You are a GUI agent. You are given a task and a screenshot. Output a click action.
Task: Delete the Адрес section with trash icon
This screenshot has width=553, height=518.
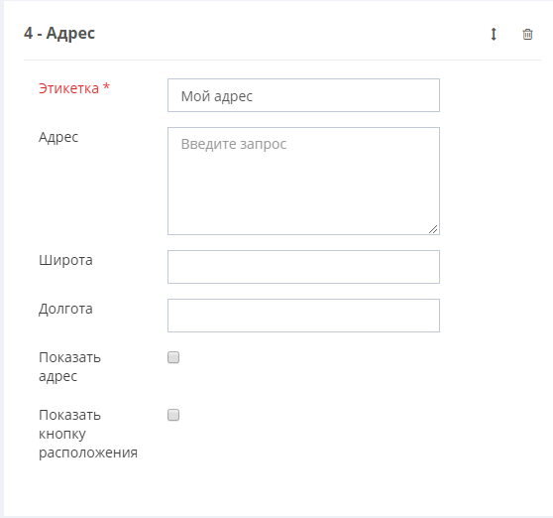(527, 35)
